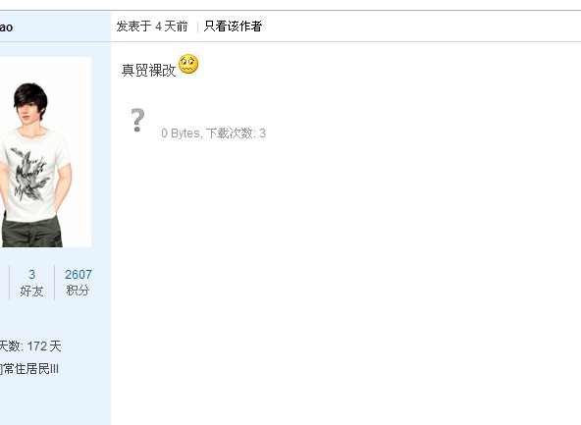Click the Roman numeral "III" rank suffix
The height and width of the screenshot is (425, 581).
54,369
